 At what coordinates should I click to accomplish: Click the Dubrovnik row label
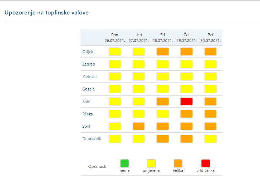coord(92,139)
